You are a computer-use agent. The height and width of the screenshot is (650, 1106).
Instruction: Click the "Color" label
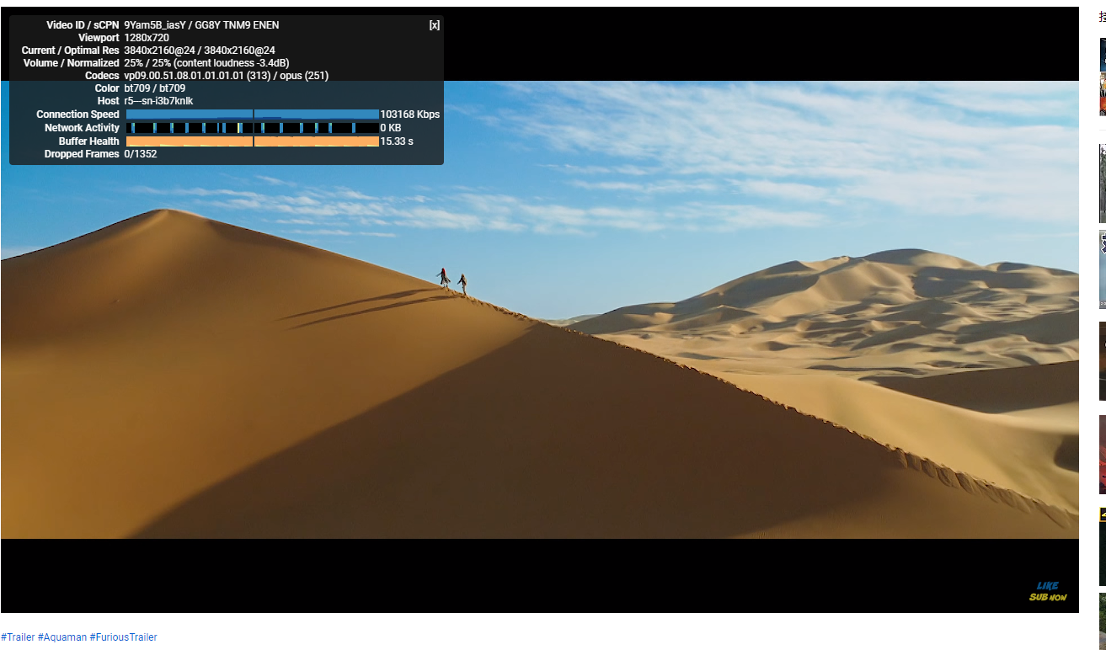(107, 88)
